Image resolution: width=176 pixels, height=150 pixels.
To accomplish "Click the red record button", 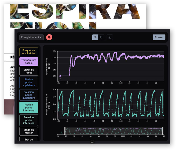I will point(49,37).
